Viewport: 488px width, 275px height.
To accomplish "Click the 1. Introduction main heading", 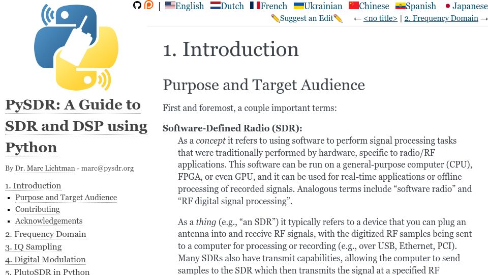I will coord(231,49).
